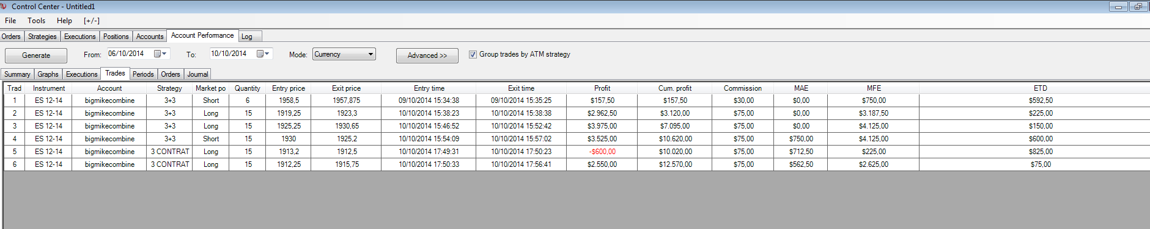This screenshot has width=1150, height=229.
Task: Minimize the Control Center window
Action: [x=1119, y=7]
